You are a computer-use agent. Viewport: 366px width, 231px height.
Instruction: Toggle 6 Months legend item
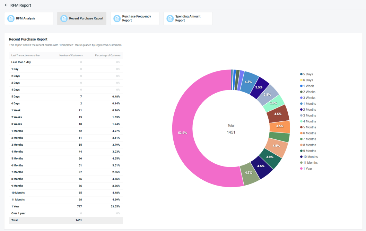309,133
